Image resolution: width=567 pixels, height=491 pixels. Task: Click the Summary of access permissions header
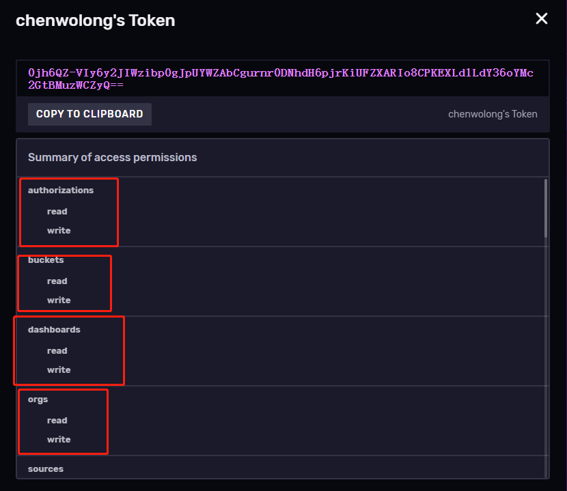click(x=112, y=158)
